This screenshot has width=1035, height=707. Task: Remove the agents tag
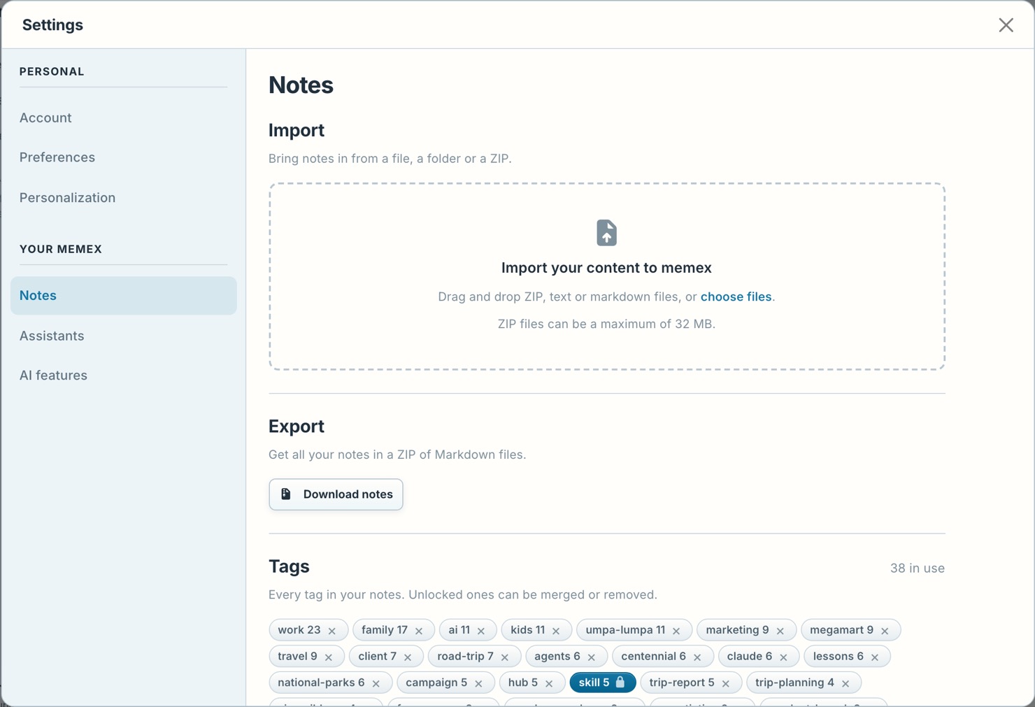(x=592, y=657)
